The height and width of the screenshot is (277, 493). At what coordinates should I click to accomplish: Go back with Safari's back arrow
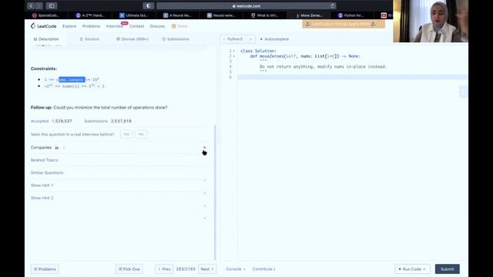31,5
